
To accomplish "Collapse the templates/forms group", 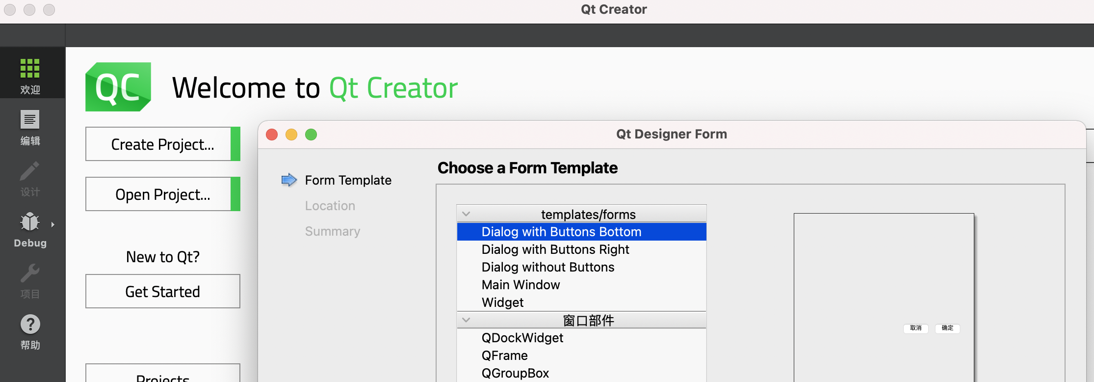I will pyautogui.click(x=467, y=214).
